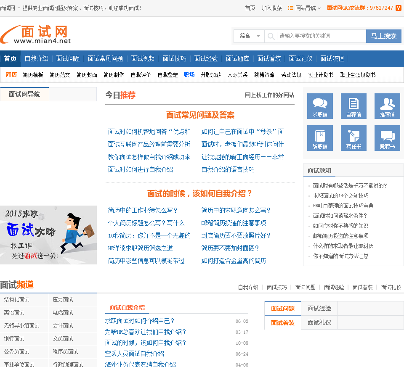Open the 求职信 icon tile
Screen dimensions: 404x367
point(320,106)
